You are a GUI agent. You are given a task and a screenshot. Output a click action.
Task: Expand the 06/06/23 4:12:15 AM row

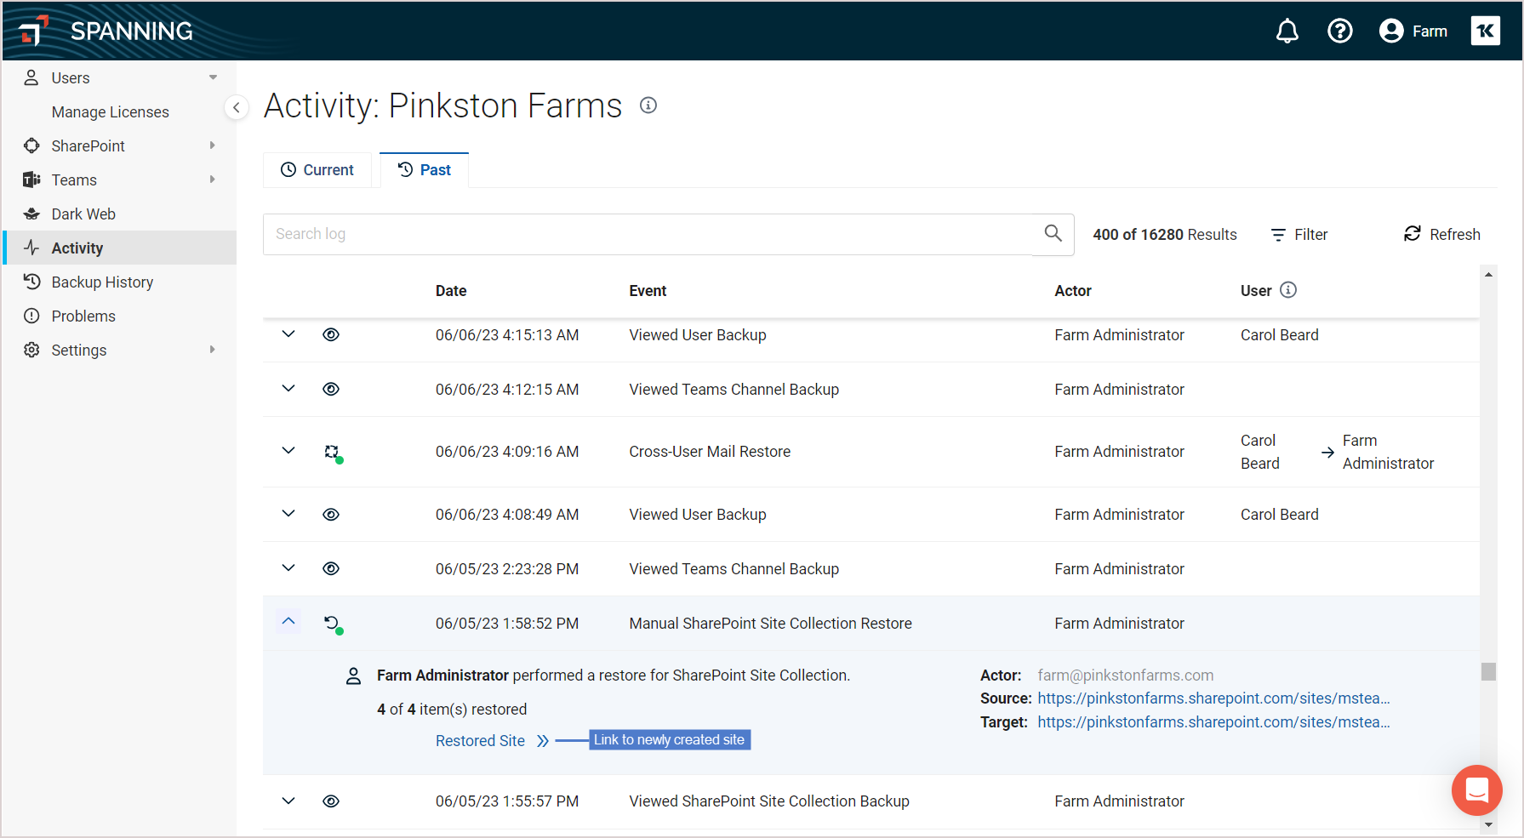[288, 389]
